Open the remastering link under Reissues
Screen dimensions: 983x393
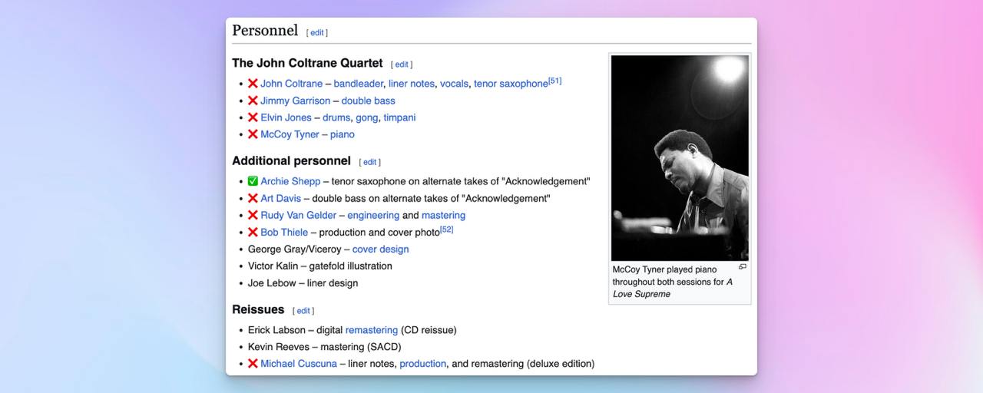pyautogui.click(x=371, y=330)
